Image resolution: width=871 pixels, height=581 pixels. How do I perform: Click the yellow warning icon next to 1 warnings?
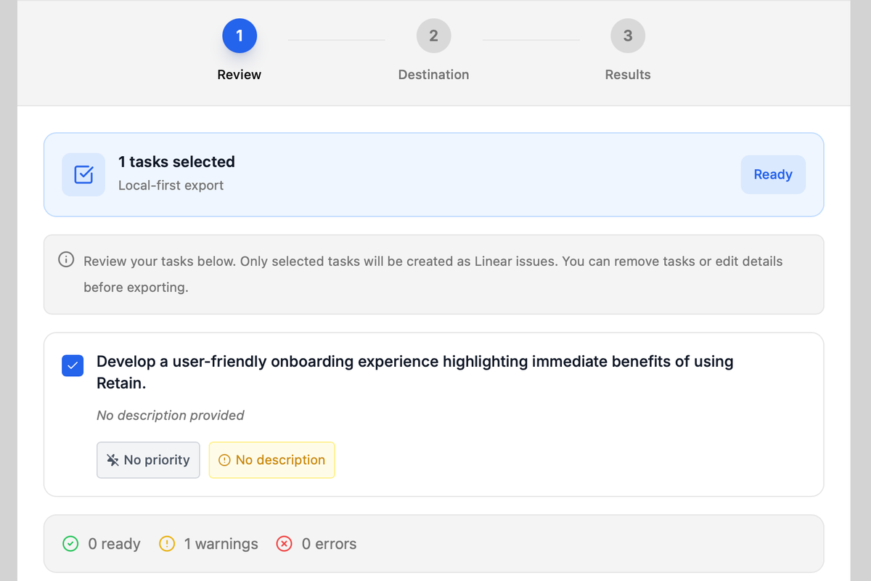[x=167, y=543]
